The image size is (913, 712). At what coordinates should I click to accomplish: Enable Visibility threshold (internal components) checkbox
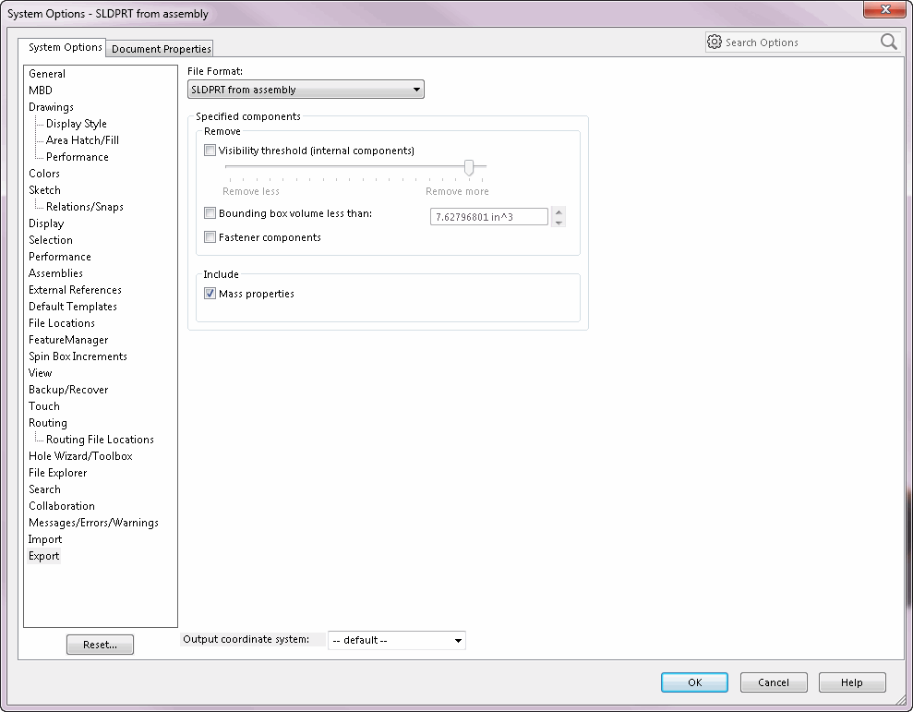pyautogui.click(x=210, y=151)
